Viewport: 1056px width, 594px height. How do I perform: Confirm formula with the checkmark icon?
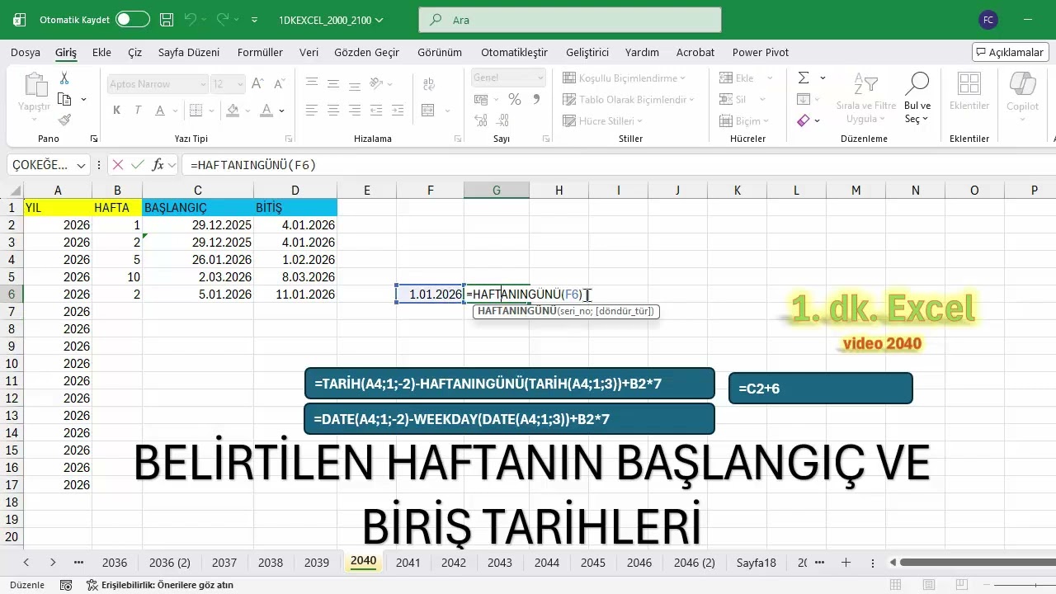138,165
